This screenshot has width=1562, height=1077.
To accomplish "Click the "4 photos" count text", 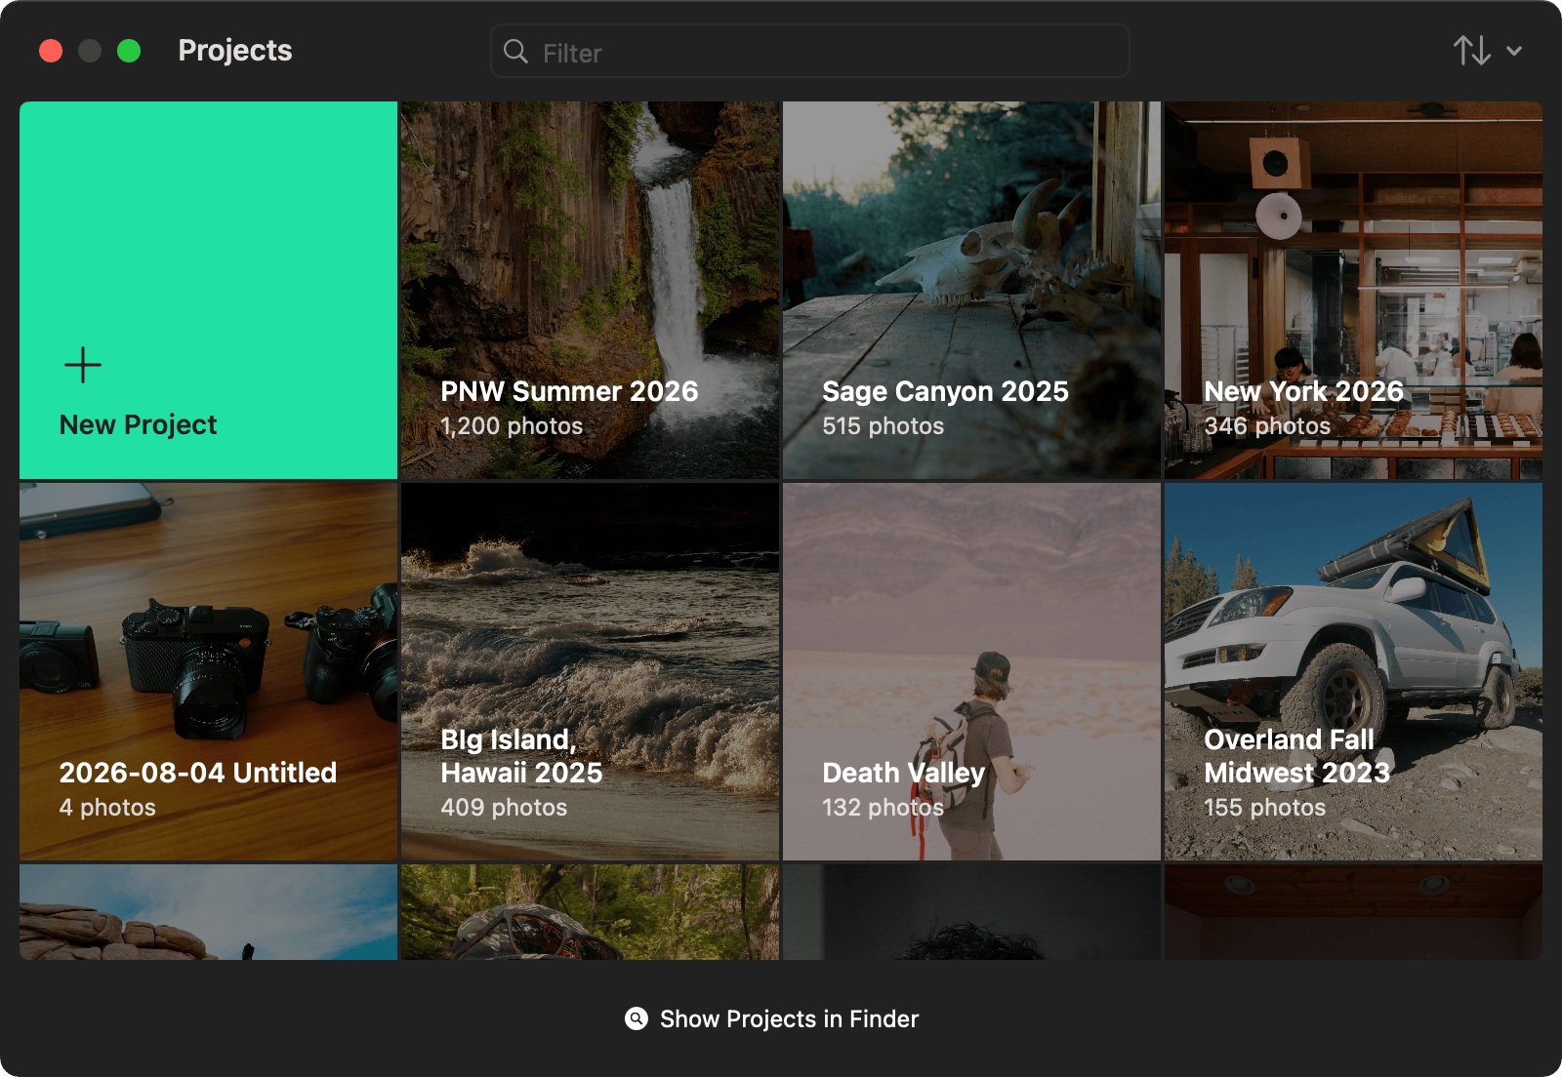I will [107, 808].
